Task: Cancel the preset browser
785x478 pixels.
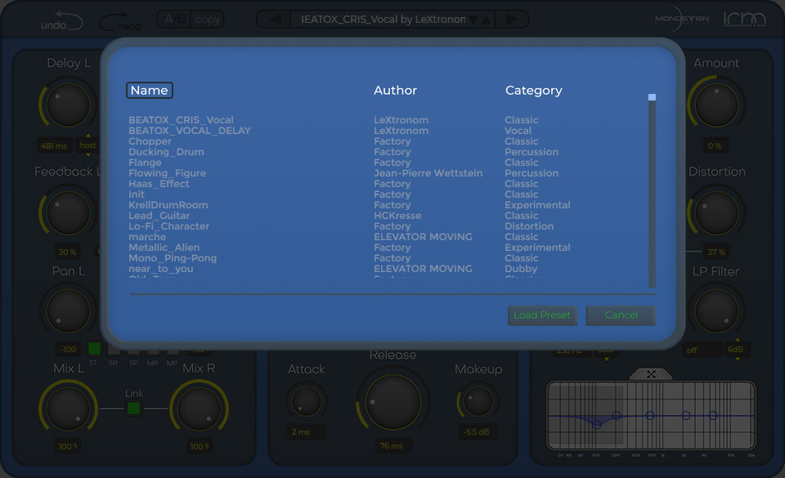Action: point(621,315)
